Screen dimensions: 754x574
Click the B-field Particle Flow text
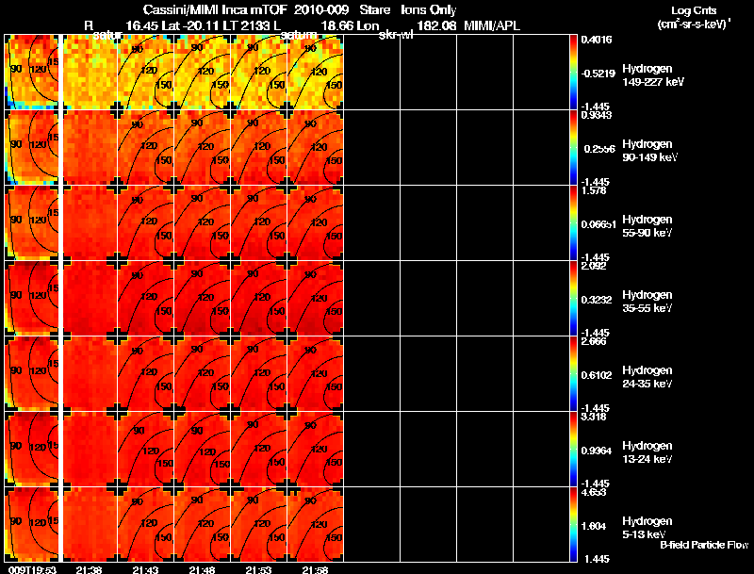coord(704,545)
